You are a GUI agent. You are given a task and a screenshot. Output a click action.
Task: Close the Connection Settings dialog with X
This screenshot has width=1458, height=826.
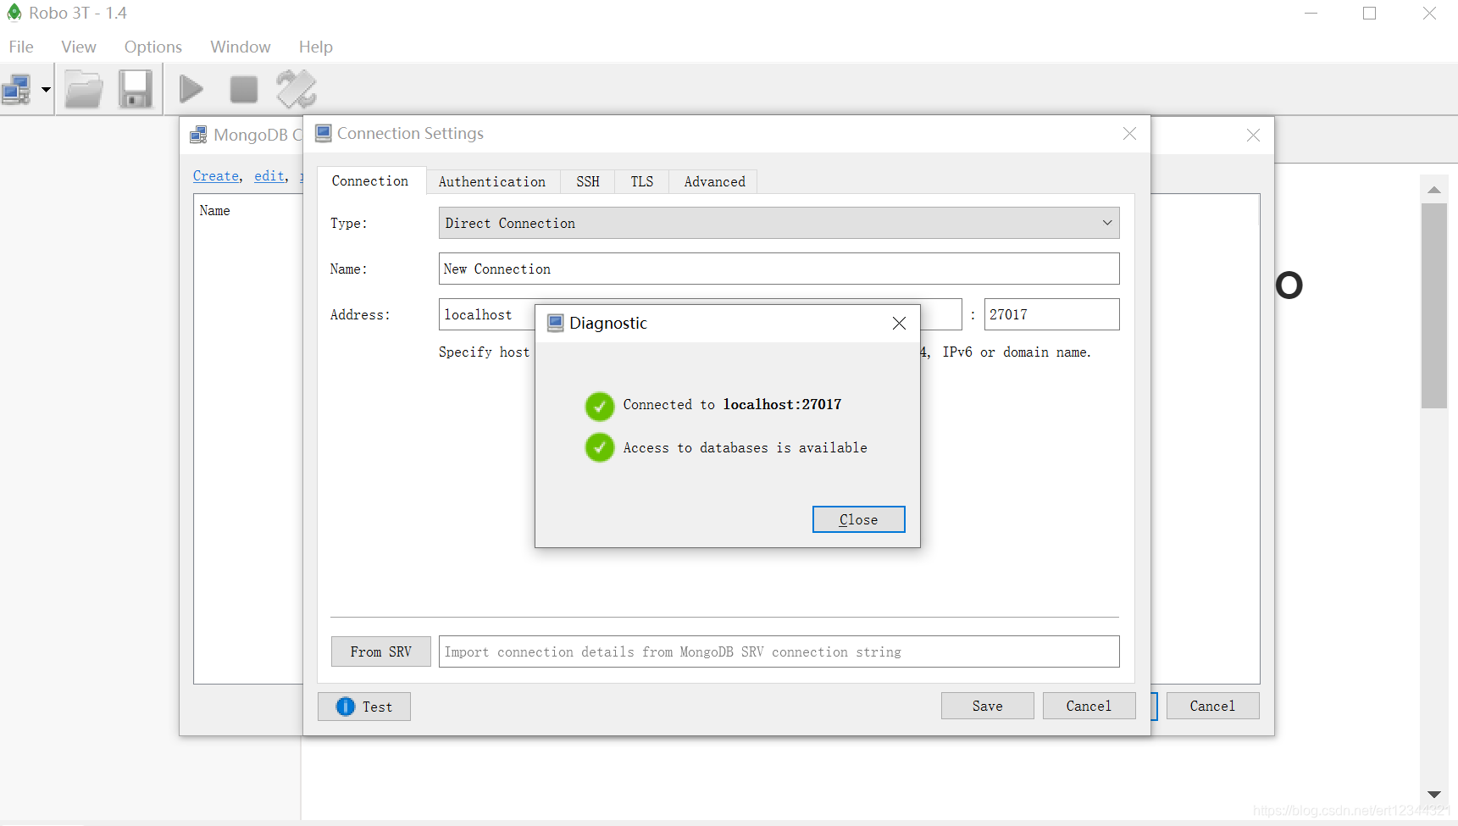pos(1129,134)
